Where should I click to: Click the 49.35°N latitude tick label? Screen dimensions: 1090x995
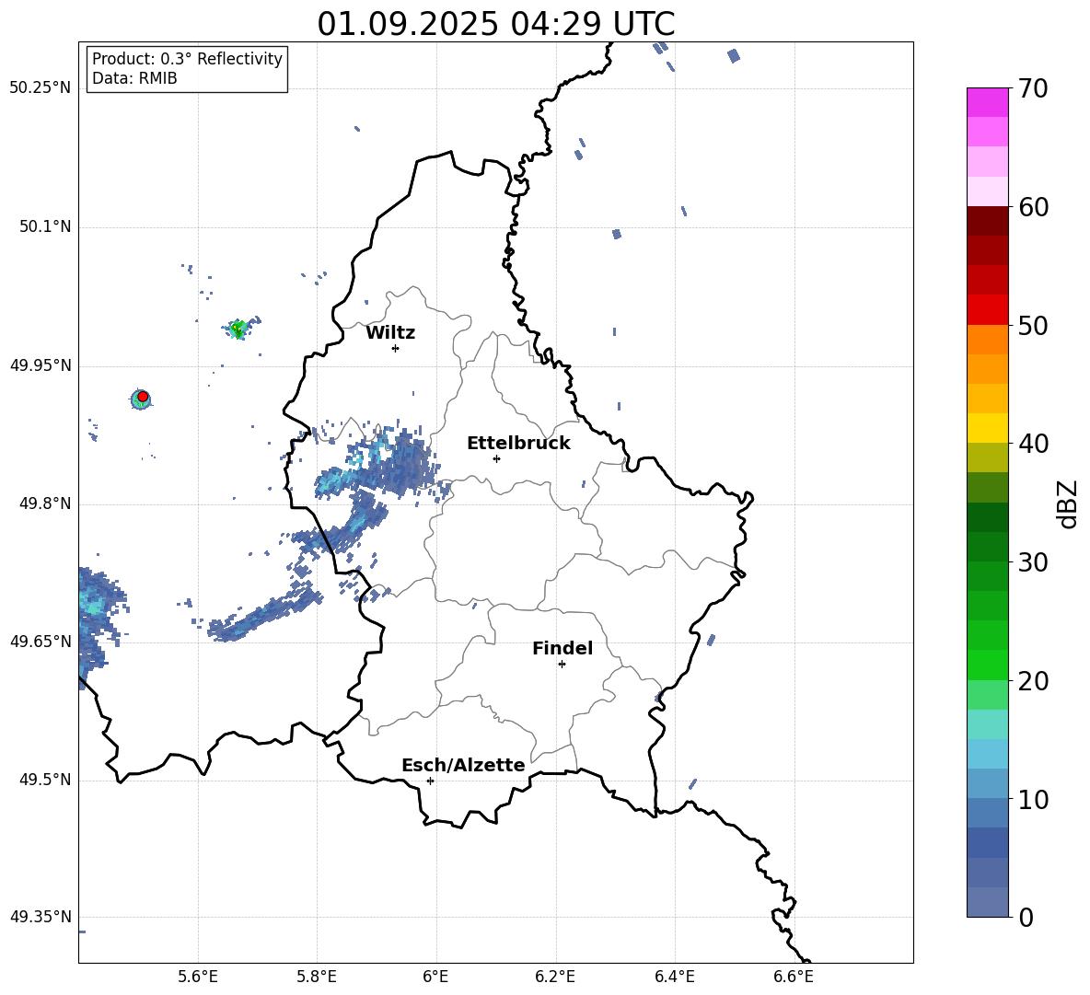(41, 917)
